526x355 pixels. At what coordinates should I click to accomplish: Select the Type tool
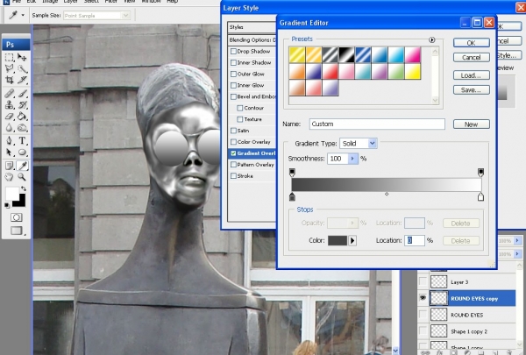coord(22,141)
